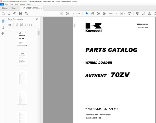Viewport: 156px width, 123px height.
Task: Rotate page clockwise
Action: click(30, 25)
